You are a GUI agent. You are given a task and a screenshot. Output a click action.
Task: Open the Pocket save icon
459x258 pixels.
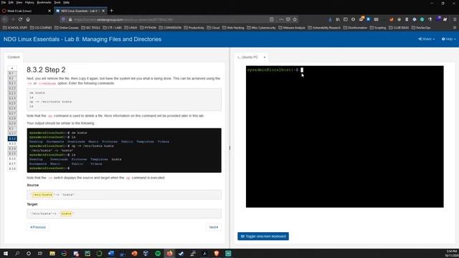(x=288, y=19)
